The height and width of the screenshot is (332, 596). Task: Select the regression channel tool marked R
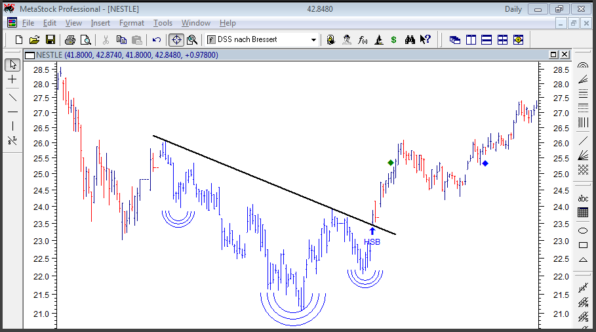[x=583, y=302]
